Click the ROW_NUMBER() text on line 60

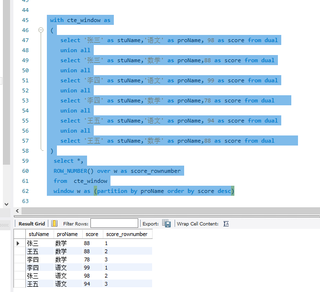(74, 171)
